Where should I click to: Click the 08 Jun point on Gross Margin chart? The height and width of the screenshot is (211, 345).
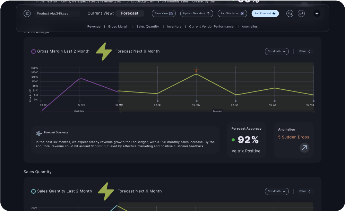click(235, 101)
